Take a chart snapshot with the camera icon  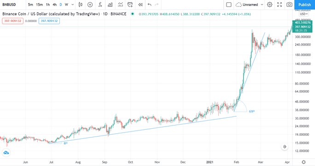pos(289,5)
